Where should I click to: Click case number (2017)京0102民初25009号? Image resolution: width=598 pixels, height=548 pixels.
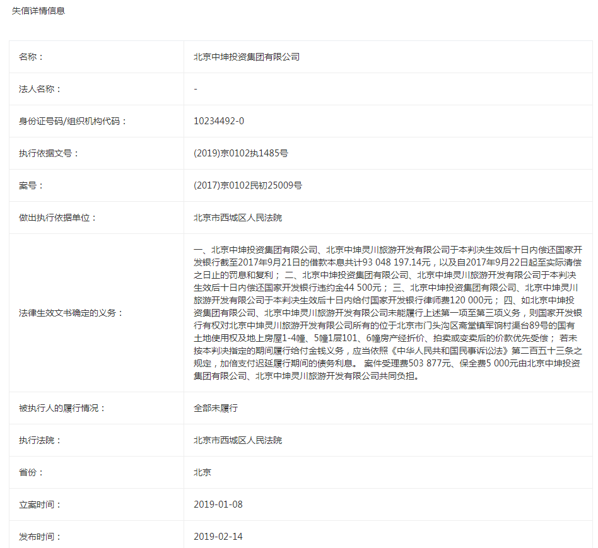(x=248, y=185)
